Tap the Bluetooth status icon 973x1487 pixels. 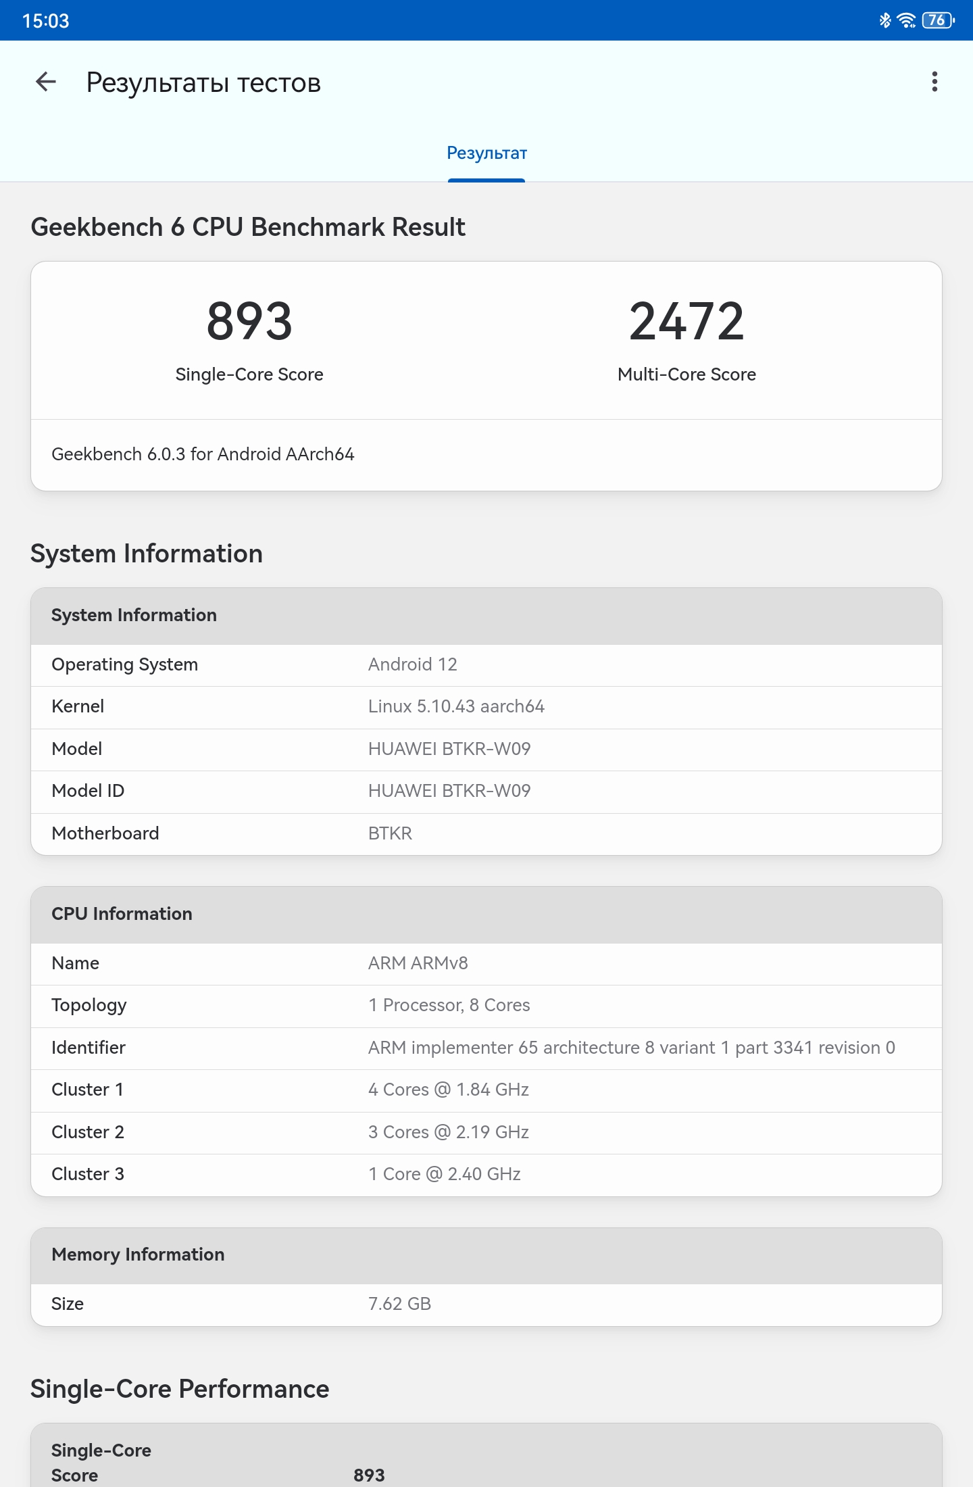884,20
